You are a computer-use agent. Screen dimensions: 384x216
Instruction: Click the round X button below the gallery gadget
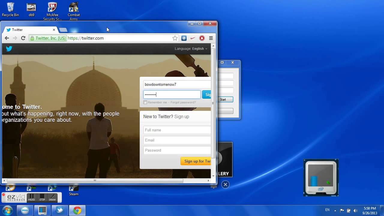coord(225,184)
